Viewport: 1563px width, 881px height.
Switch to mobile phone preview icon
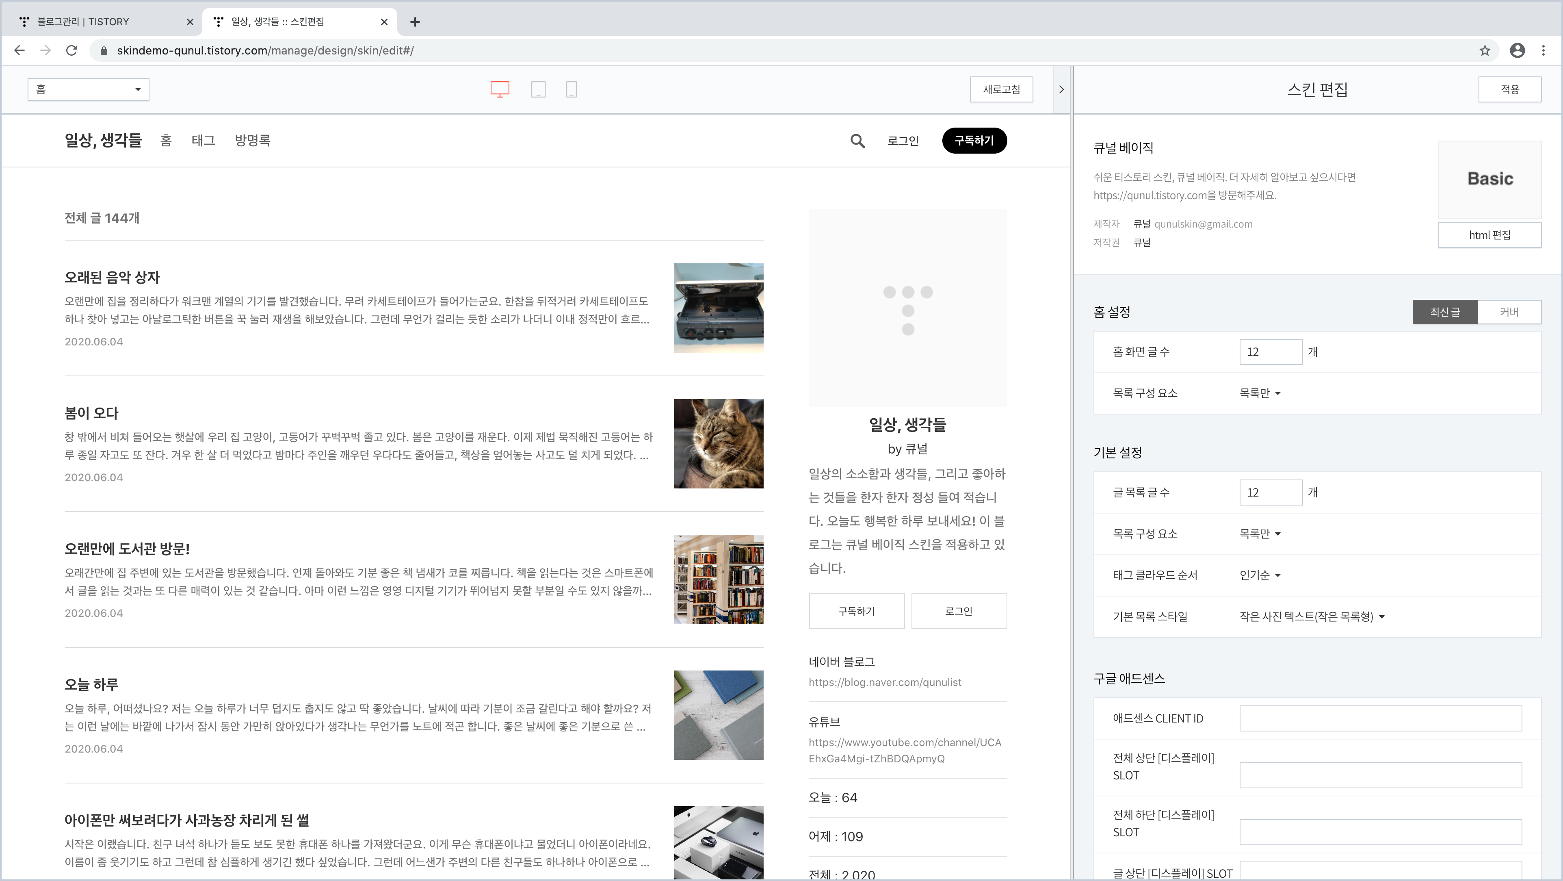tap(571, 89)
